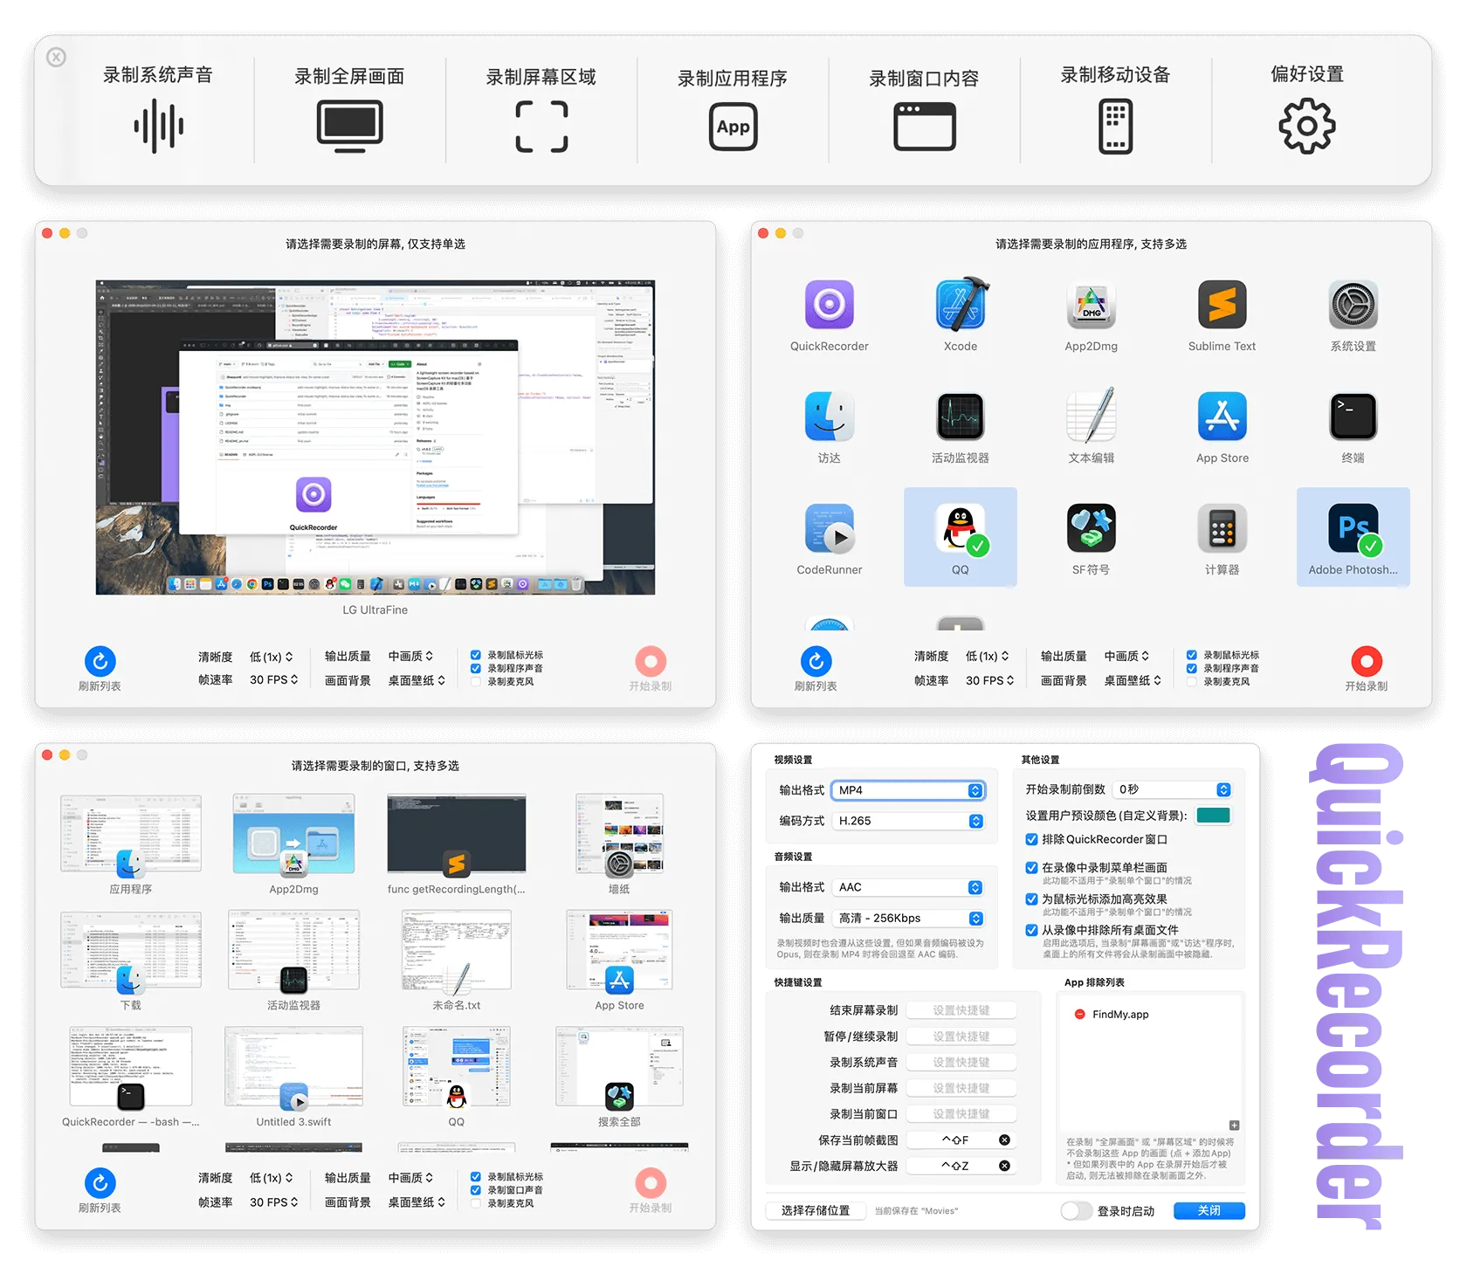Open the 30 FPS frame rate selector
1467x1267 pixels.
tap(273, 680)
